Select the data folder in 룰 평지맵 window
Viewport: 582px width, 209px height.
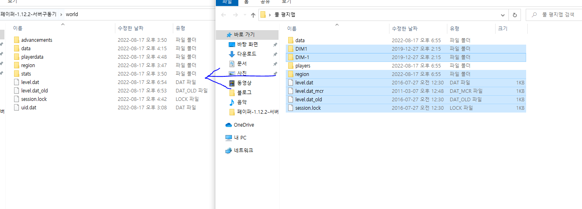(x=300, y=40)
